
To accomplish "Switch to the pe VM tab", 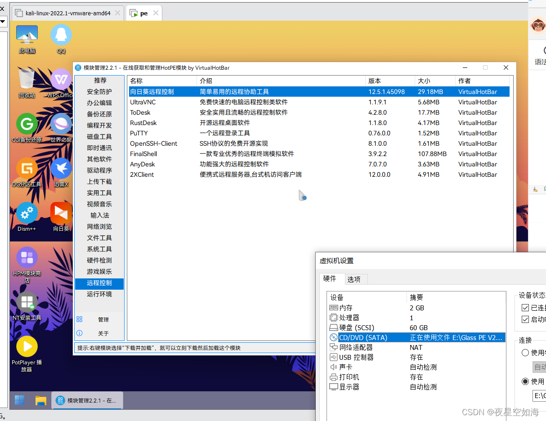I will 143,13.
